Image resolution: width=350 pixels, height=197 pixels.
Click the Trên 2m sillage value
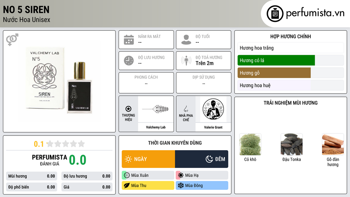204,63
